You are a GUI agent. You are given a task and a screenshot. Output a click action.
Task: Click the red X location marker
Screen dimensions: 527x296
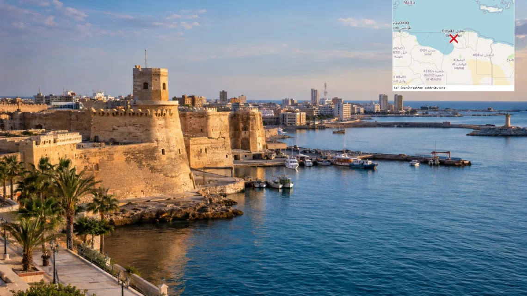[x=453, y=39]
